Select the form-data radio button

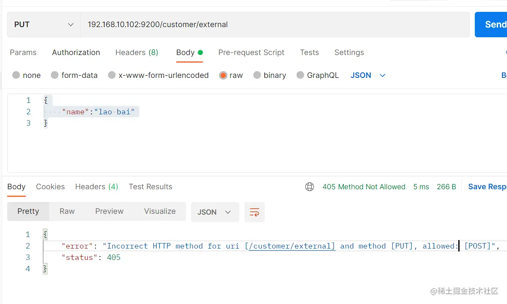tap(55, 75)
